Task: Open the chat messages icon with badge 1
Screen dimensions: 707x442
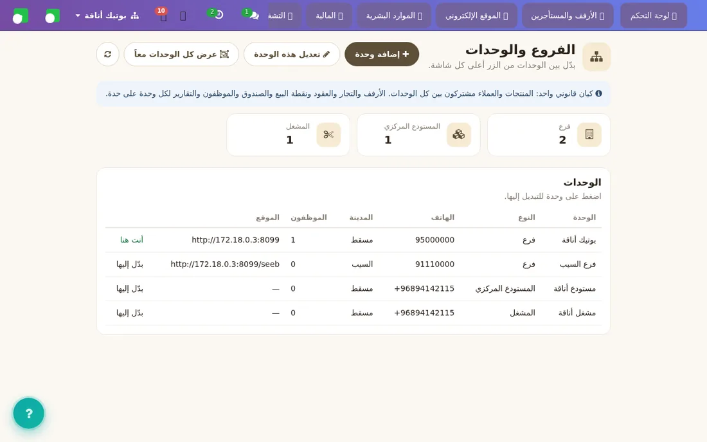Action: point(251,15)
